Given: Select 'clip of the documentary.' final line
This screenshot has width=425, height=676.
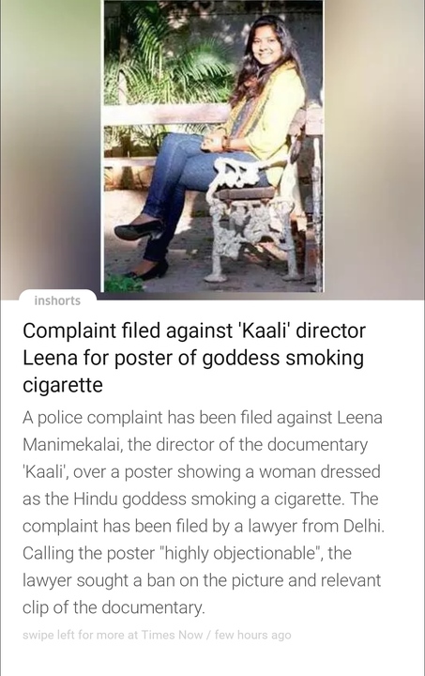Looking at the screenshot, I should coord(114,607).
